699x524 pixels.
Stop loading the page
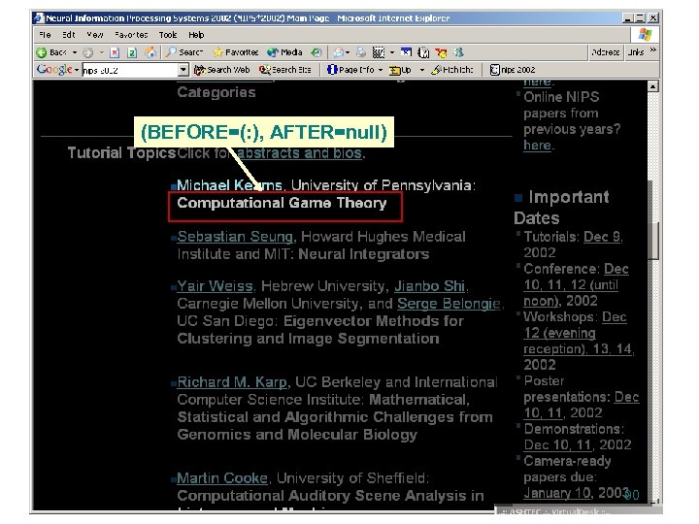click(115, 52)
